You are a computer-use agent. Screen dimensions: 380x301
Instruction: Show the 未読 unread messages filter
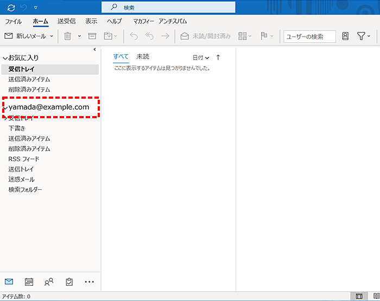click(x=143, y=56)
